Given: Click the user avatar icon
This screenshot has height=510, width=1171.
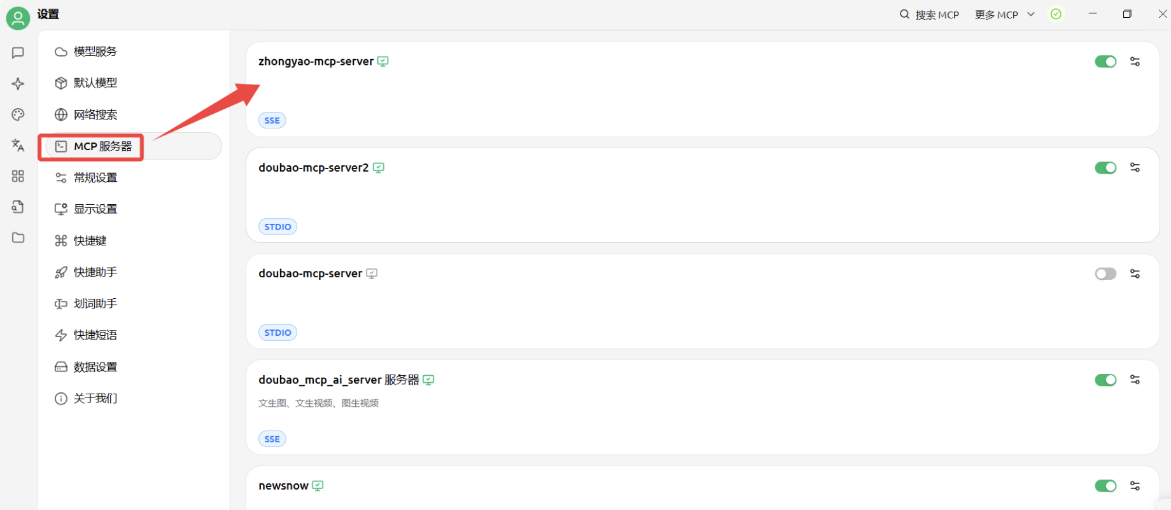Looking at the screenshot, I should click(x=18, y=18).
